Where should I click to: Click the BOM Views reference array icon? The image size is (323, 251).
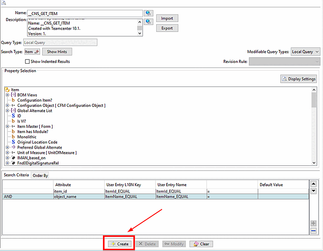tap(13, 95)
